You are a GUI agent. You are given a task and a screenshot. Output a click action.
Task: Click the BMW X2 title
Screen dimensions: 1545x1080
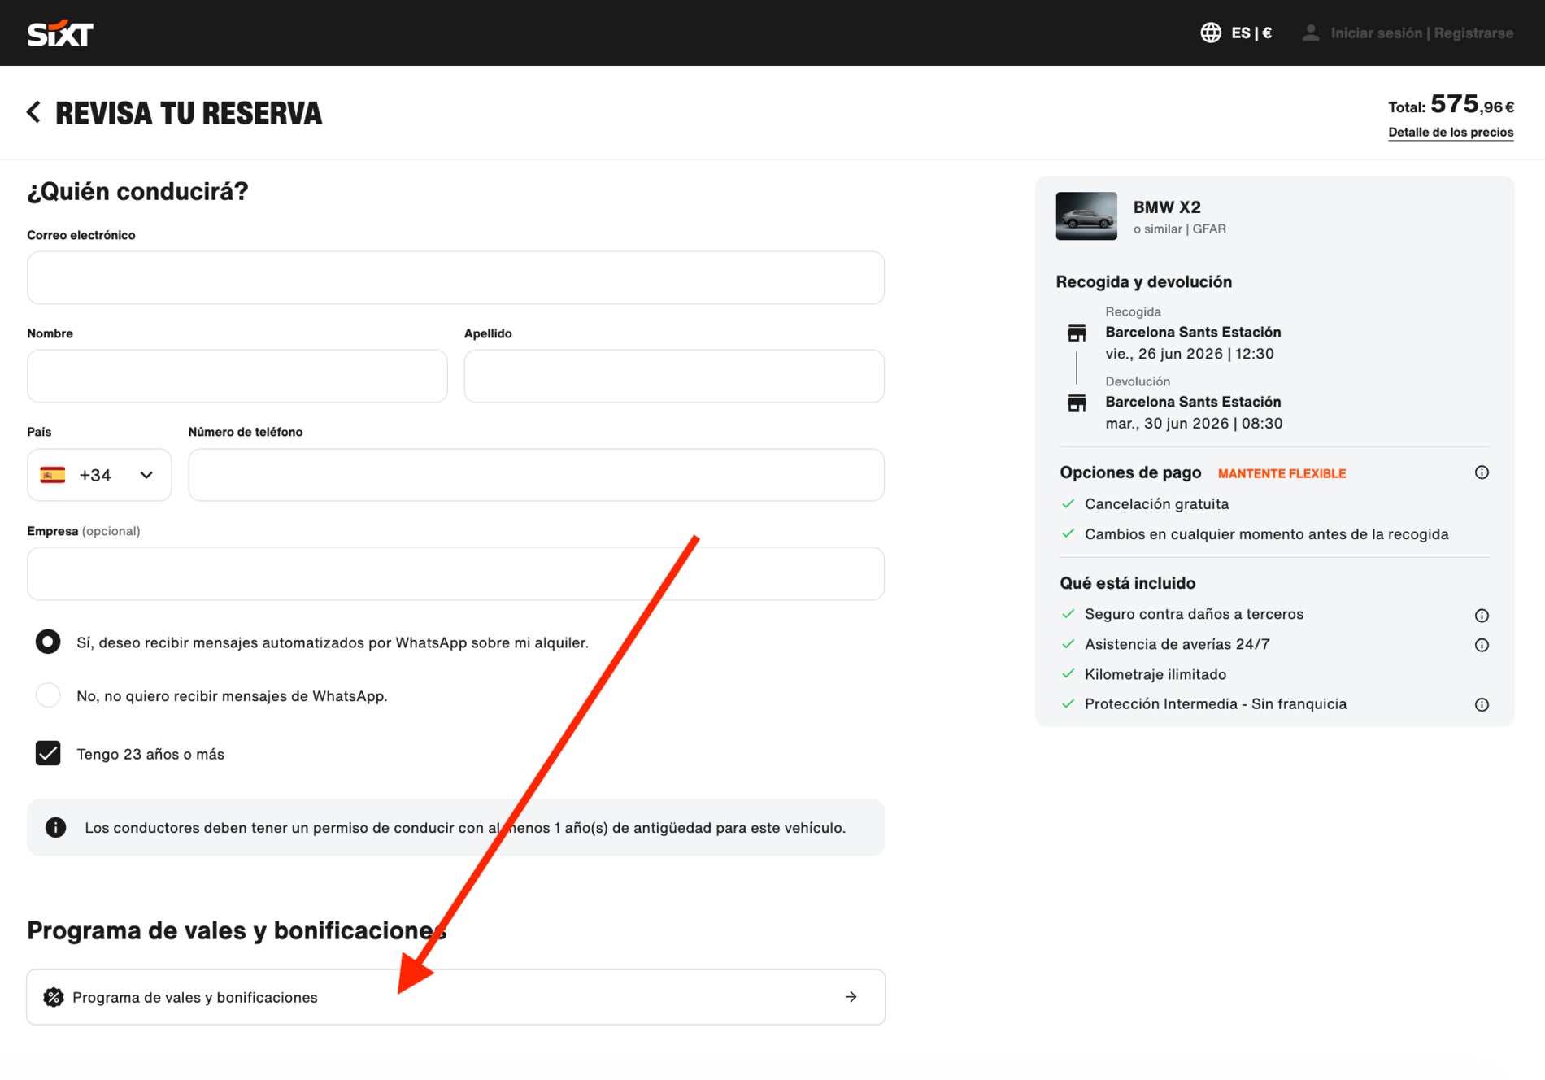(1167, 207)
